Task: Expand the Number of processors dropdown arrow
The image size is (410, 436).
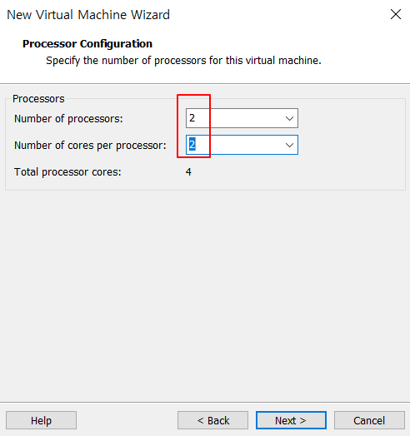Action: [289, 118]
